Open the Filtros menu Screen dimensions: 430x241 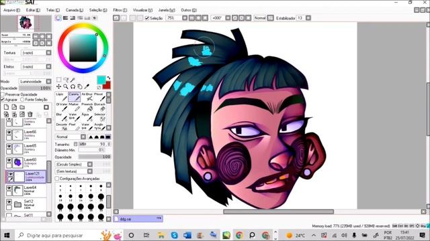[x=120, y=10]
